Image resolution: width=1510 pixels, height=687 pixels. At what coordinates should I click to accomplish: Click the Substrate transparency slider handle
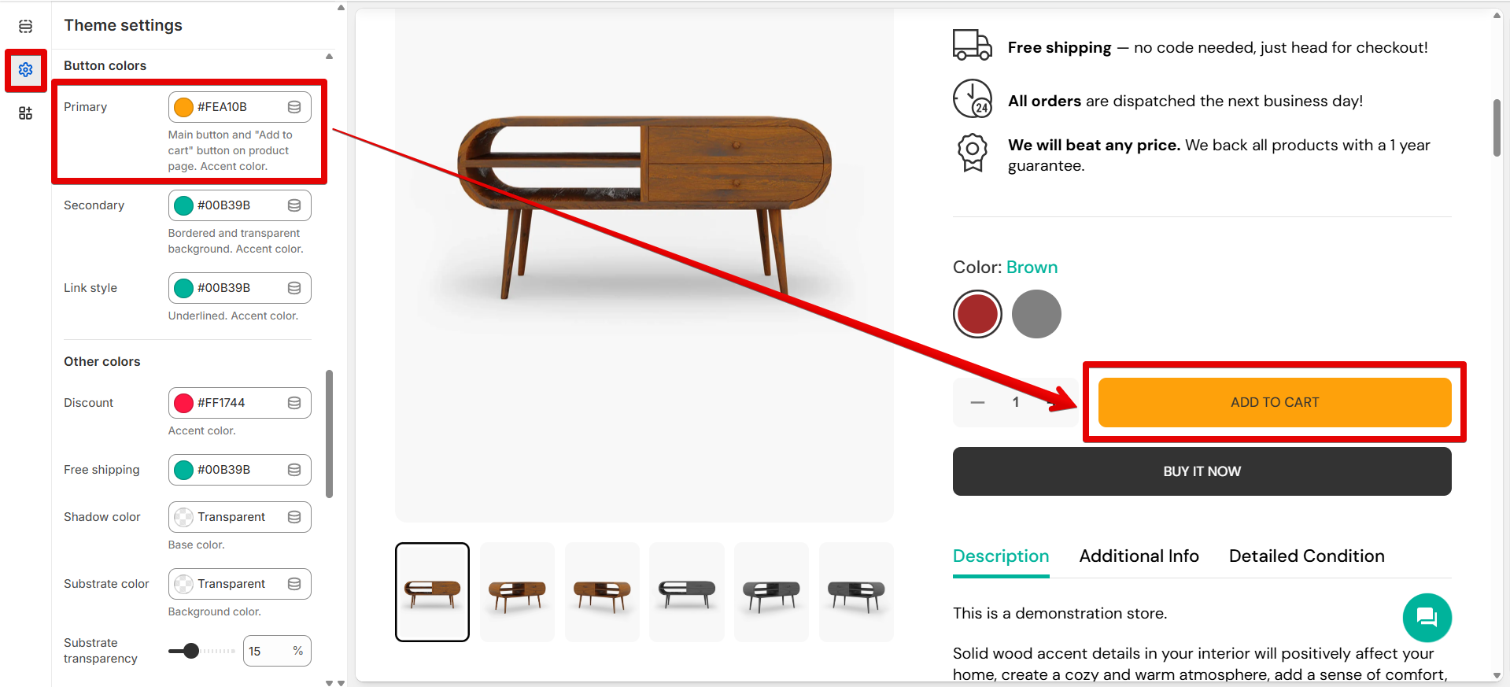190,651
